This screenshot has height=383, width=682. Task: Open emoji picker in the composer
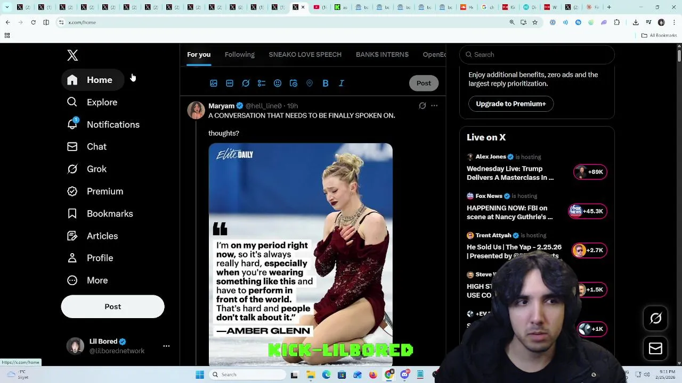click(x=278, y=83)
